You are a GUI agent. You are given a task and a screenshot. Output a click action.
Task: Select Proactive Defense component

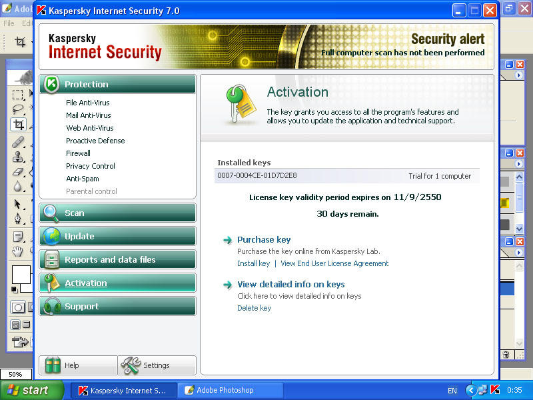point(95,141)
